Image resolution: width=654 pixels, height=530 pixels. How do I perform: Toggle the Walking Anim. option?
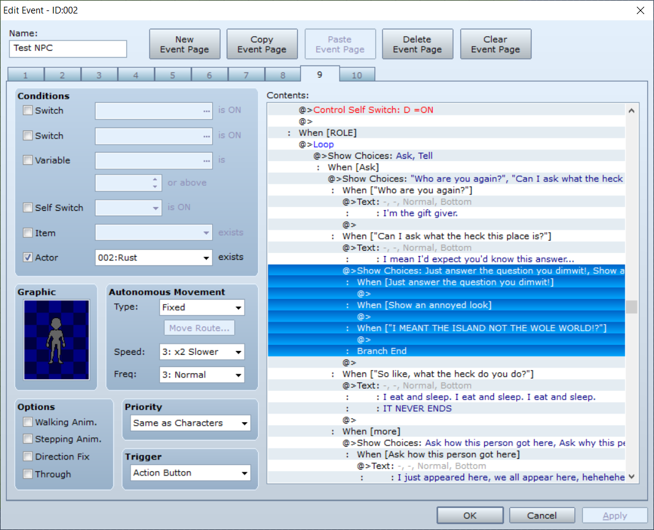coord(28,422)
